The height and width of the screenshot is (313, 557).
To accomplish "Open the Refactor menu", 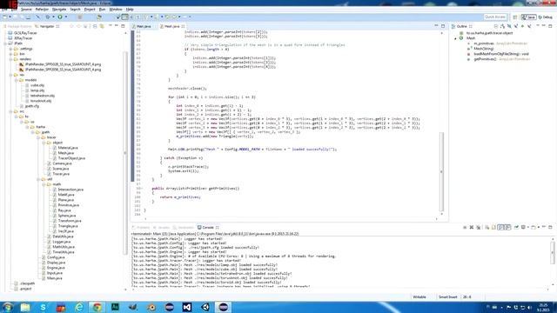I will point(42,10).
